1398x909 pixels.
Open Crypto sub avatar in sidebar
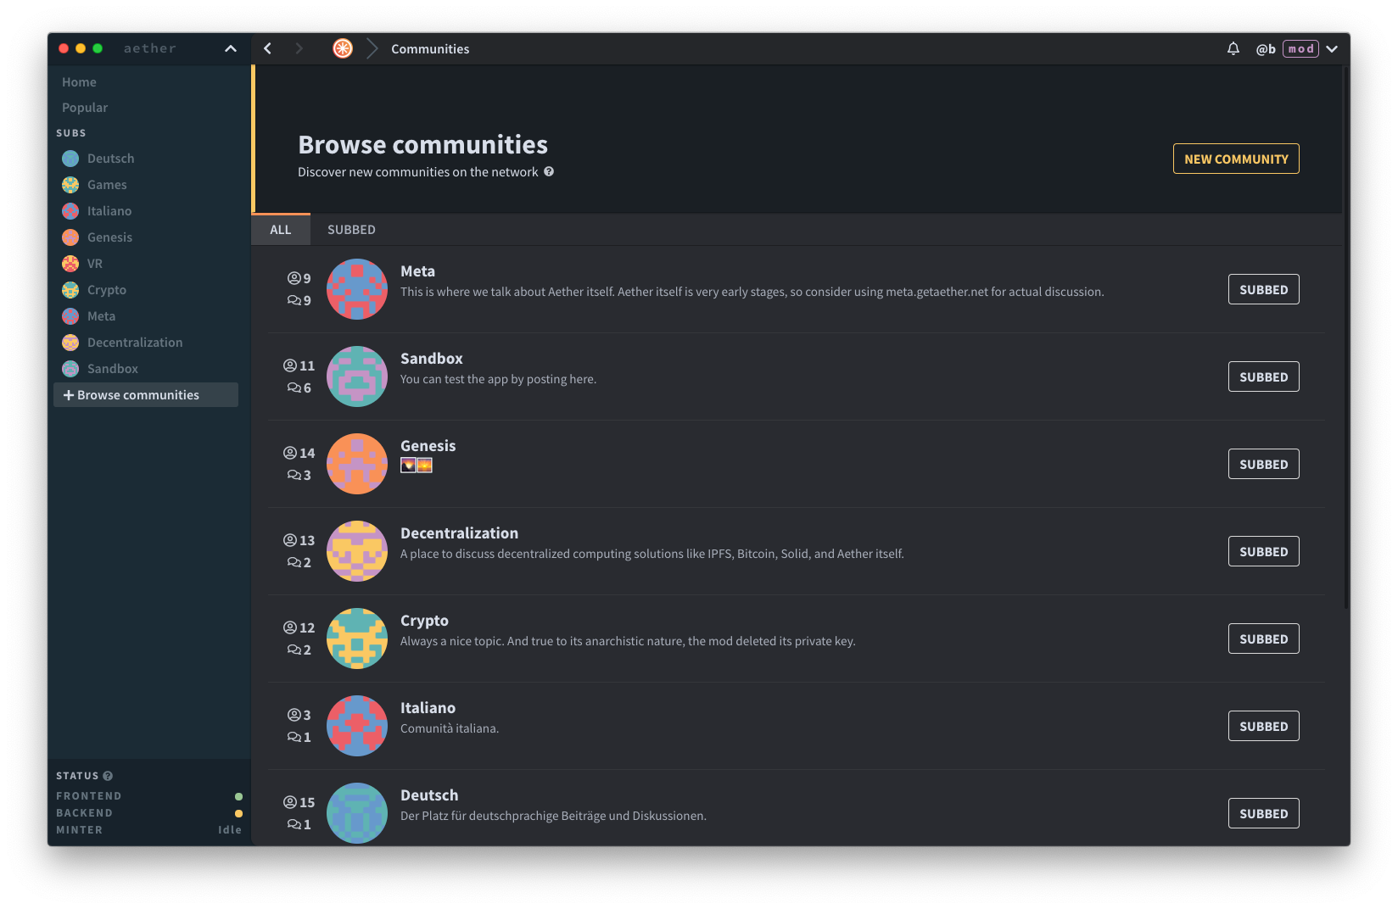(70, 290)
